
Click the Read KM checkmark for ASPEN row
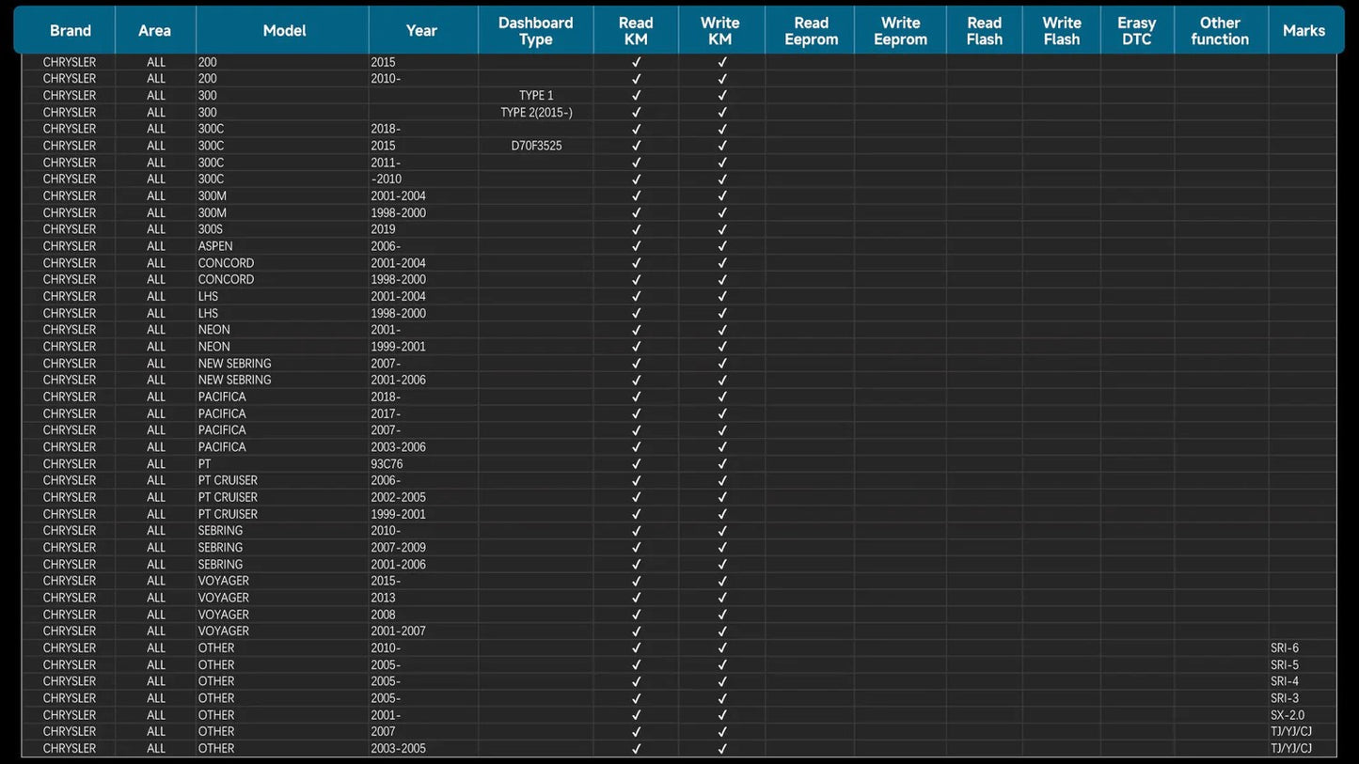point(636,246)
